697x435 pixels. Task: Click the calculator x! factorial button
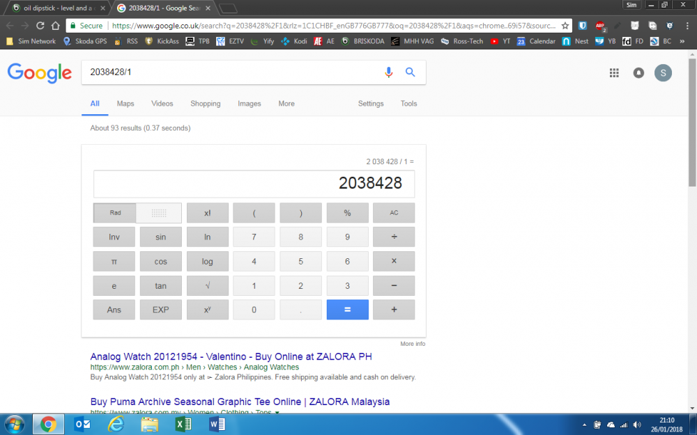207,212
